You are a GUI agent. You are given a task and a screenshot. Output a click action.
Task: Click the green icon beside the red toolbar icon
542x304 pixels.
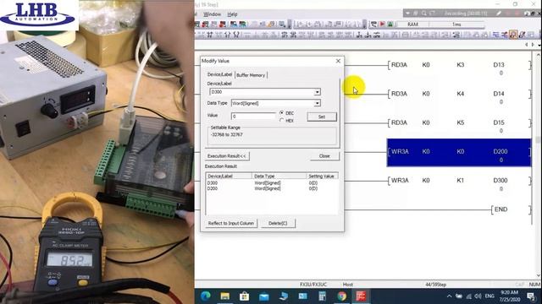coord(390,24)
